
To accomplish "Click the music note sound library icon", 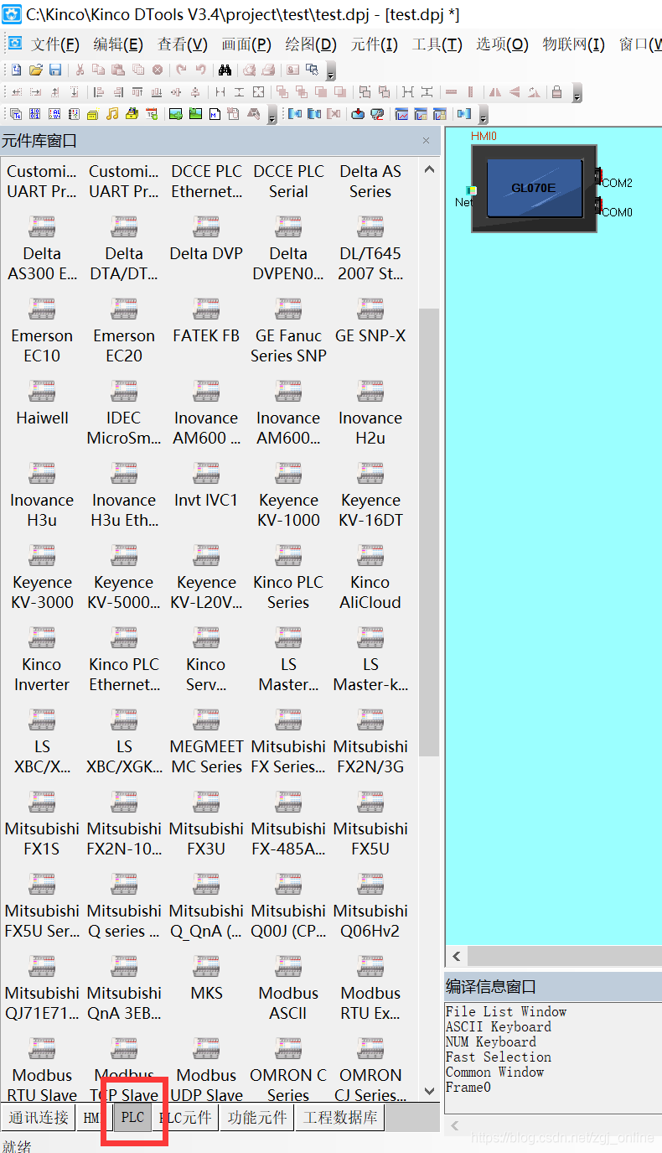I will click(x=112, y=113).
